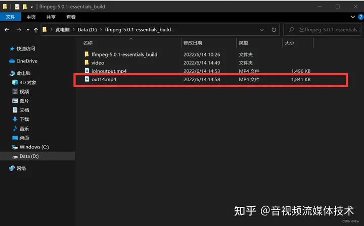This screenshot has width=364, height=226.
Task: Select the joinoutput.mp4 file icon
Action: pos(86,71)
